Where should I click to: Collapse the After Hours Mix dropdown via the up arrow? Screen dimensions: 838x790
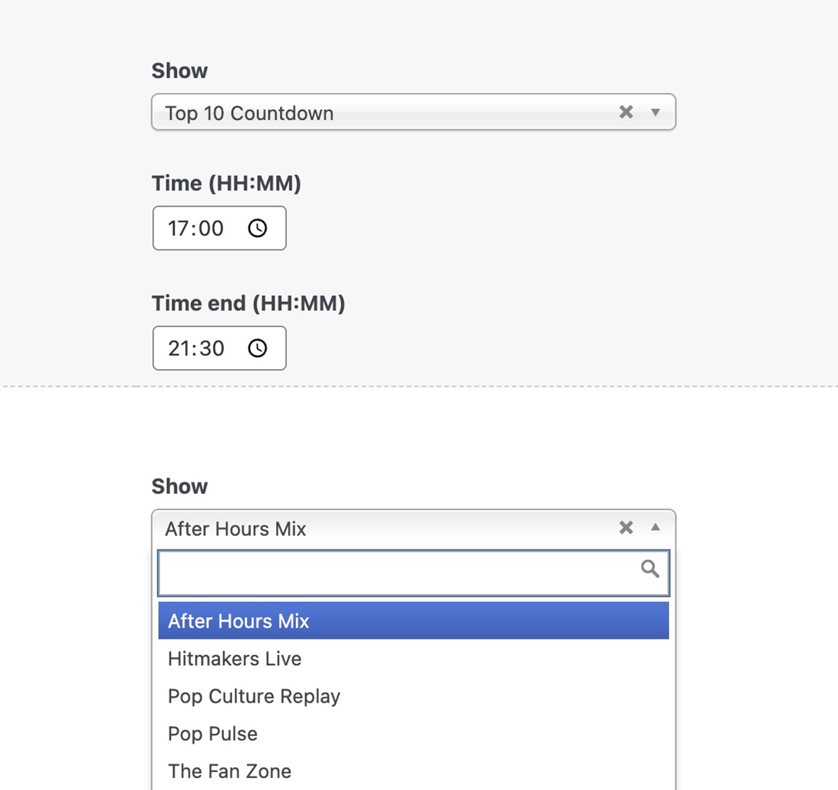click(655, 527)
